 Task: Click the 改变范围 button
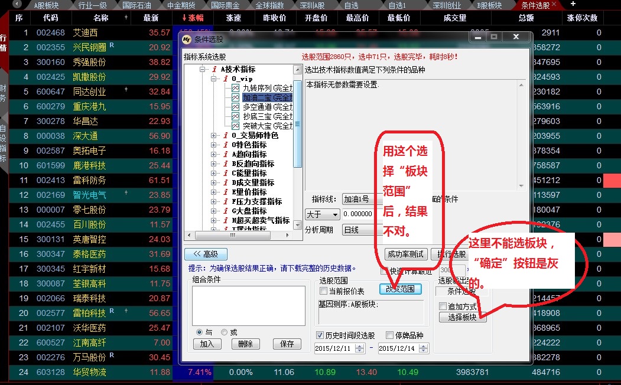coord(401,289)
